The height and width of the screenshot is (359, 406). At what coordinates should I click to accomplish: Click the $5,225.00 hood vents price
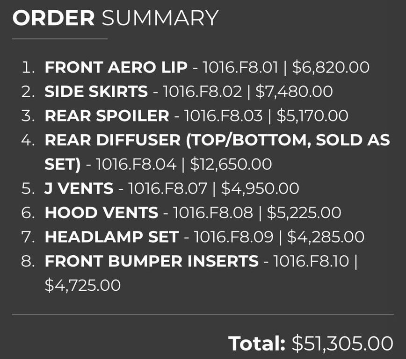[304, 213]
